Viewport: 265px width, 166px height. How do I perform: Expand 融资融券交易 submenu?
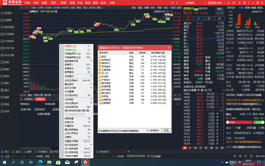tap(77, 61)
